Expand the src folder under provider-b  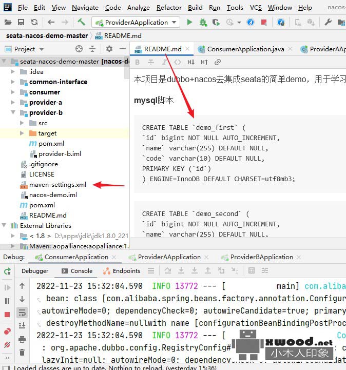pyautogui.click(x=22, y=123)
